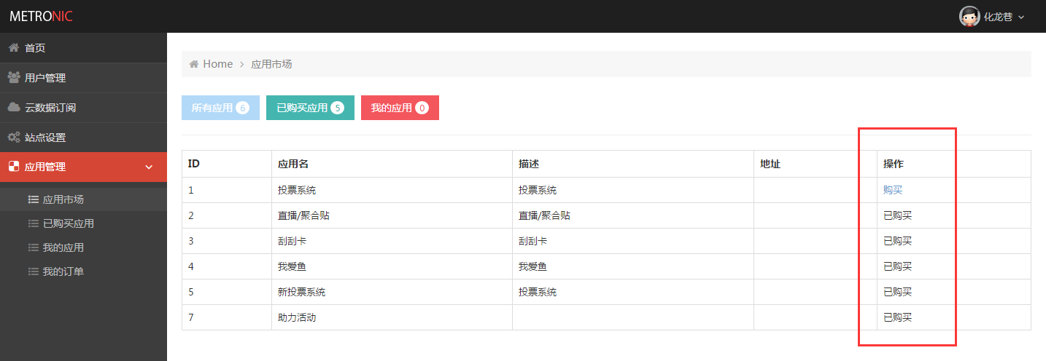Open 站点设置 menu item
Viewport: 1046px width, 361px height.
coord(83,138)
